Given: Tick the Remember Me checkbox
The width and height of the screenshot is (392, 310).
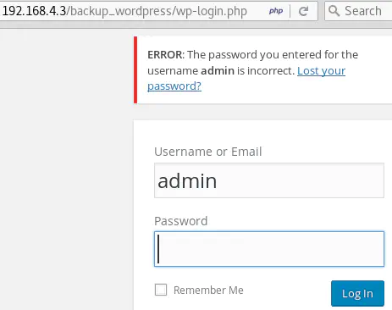Looking at the screenshot, I should pyautogui.click(x=161, y=290).
